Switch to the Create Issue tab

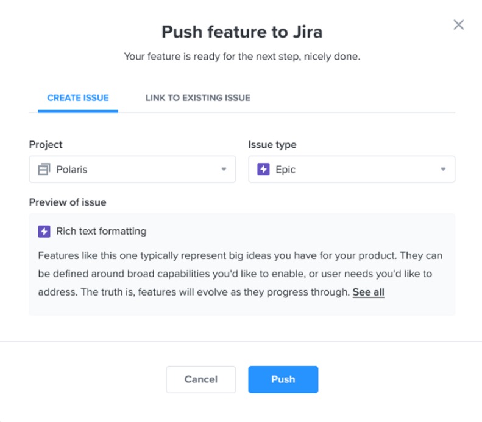click(x=78, y=98)
